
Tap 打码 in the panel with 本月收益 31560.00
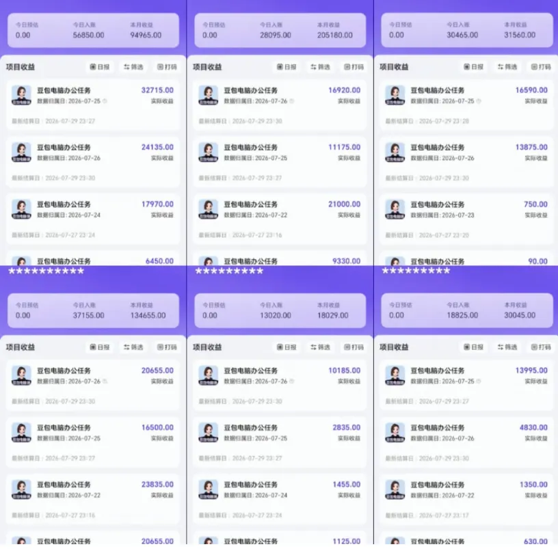point(540,67)
